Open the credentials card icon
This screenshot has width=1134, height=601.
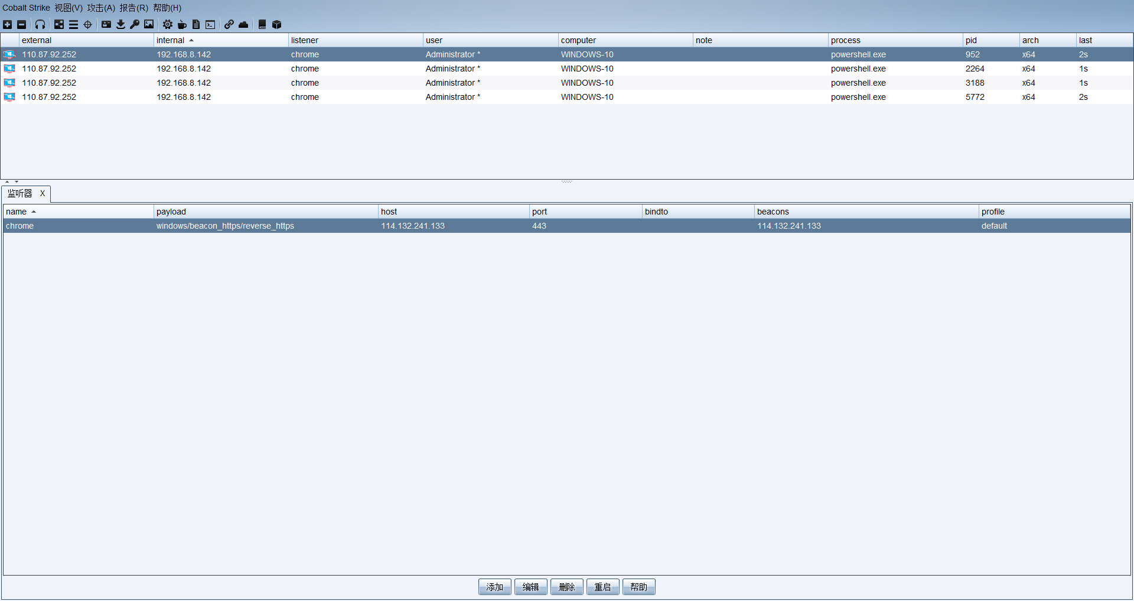coord(106,24)
